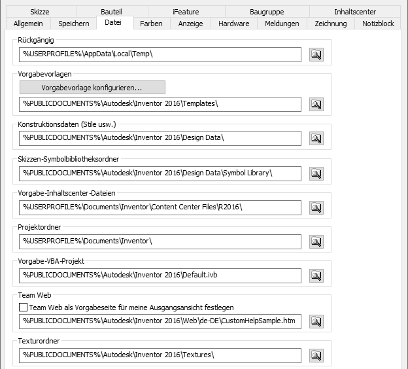Open the Speichern tab
The image size is (408, 369).
(74, 24)
